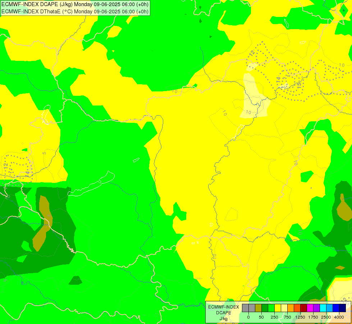Pick the purple legend swatch
The height and width of the screenshot is (324, 352).
(x=316, y=308)
